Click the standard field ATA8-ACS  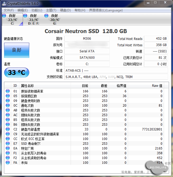[x=116, y=71]
